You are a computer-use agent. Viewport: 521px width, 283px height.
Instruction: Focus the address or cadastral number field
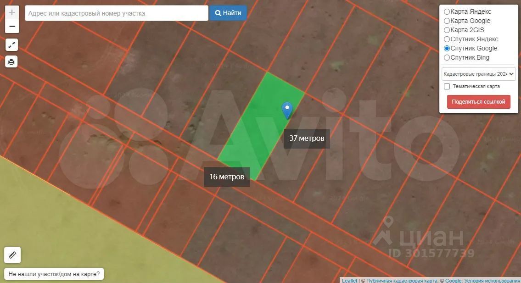[x=117, y=13]
